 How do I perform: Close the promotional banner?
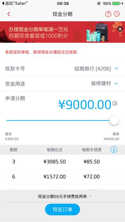[120, 29]
